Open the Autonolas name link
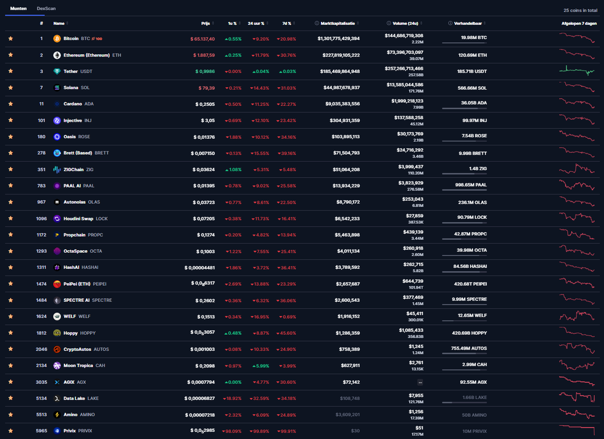 (x=75, y=202)
